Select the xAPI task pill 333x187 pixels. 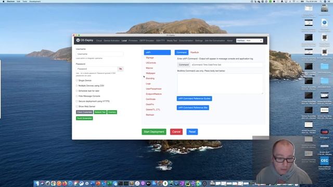[157, 52]
